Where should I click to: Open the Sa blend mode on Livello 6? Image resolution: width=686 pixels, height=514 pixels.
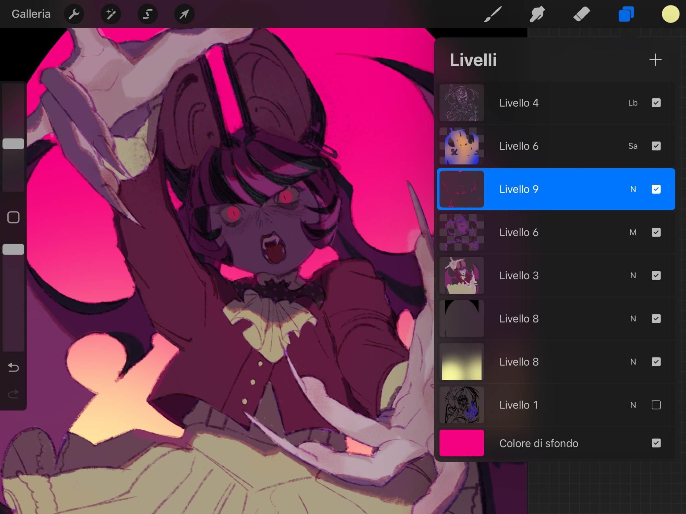(x=633, y=146)
